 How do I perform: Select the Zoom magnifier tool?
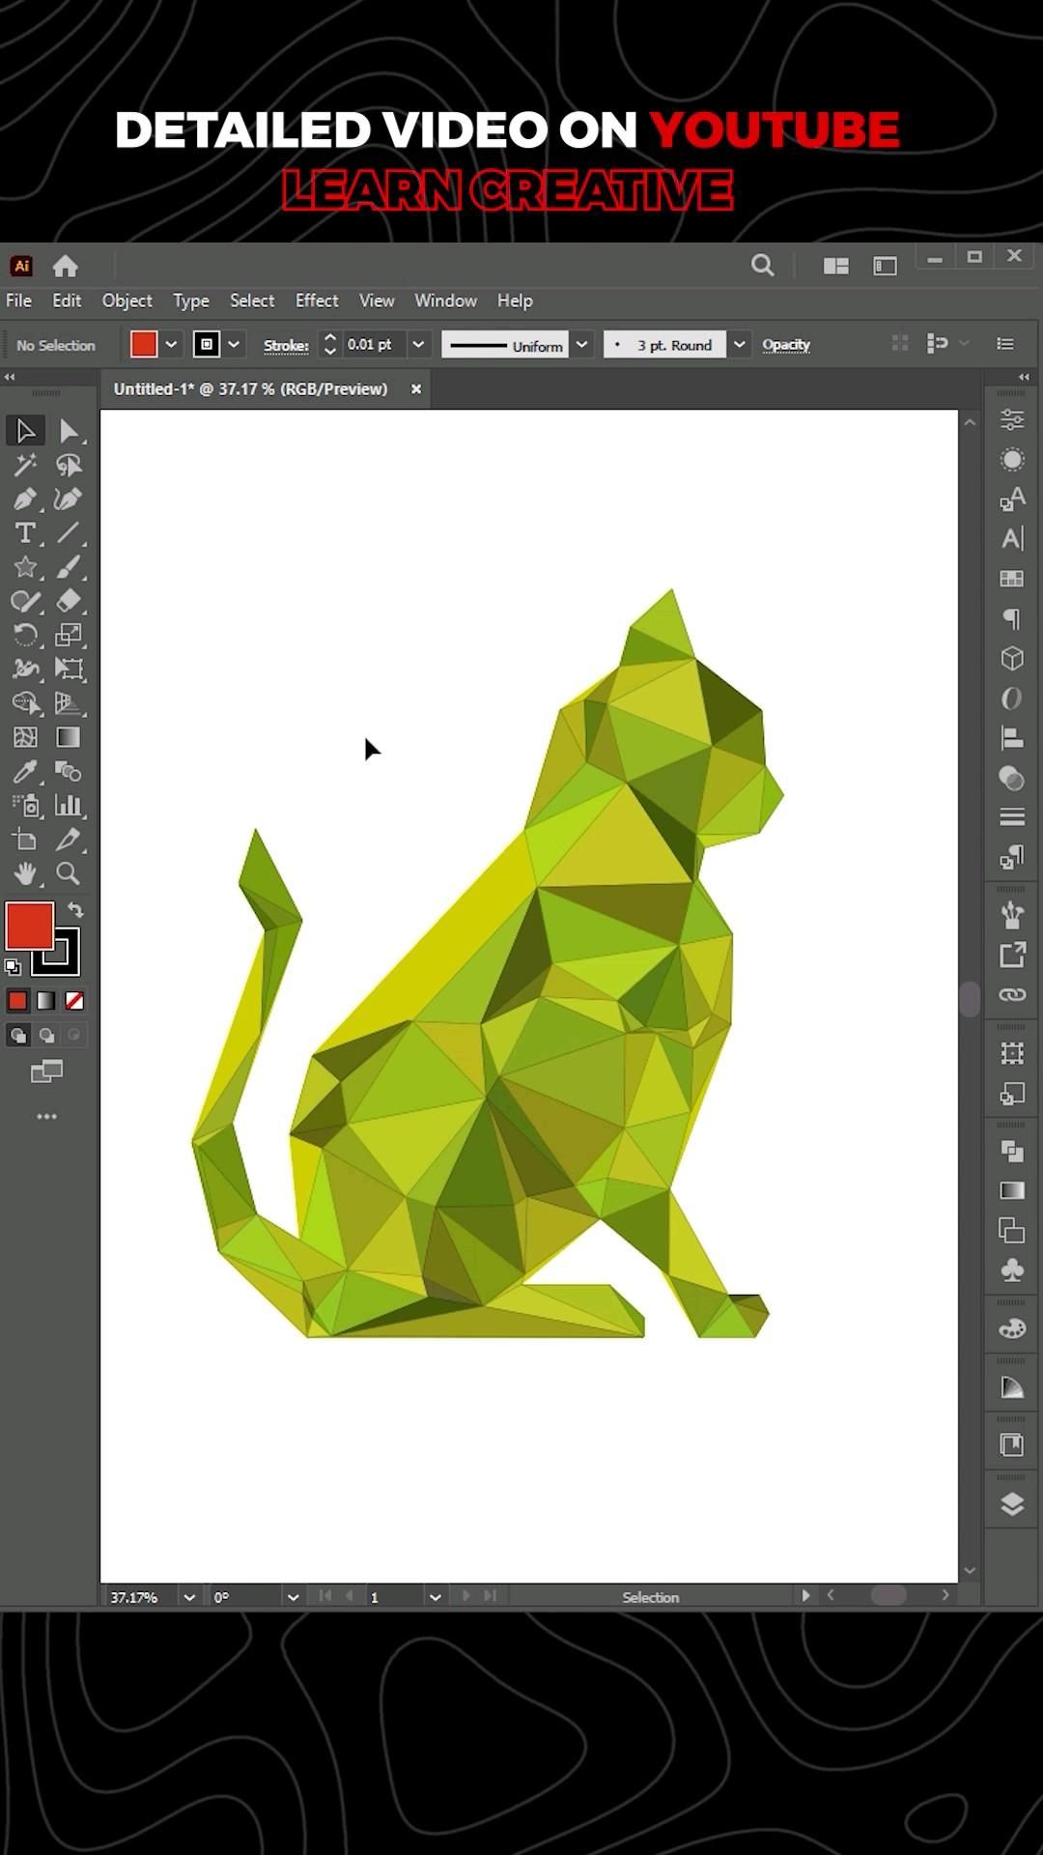tap(69, 873)
